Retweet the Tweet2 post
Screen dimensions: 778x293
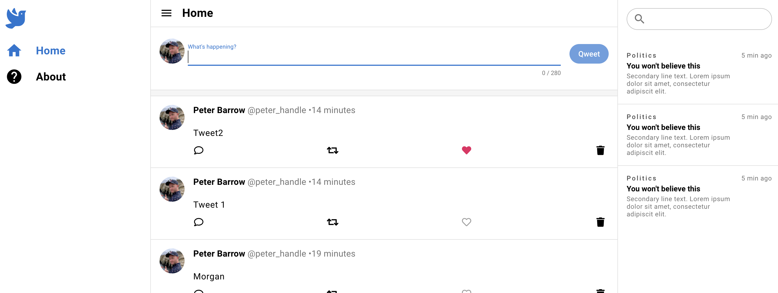tap(333, 150)
